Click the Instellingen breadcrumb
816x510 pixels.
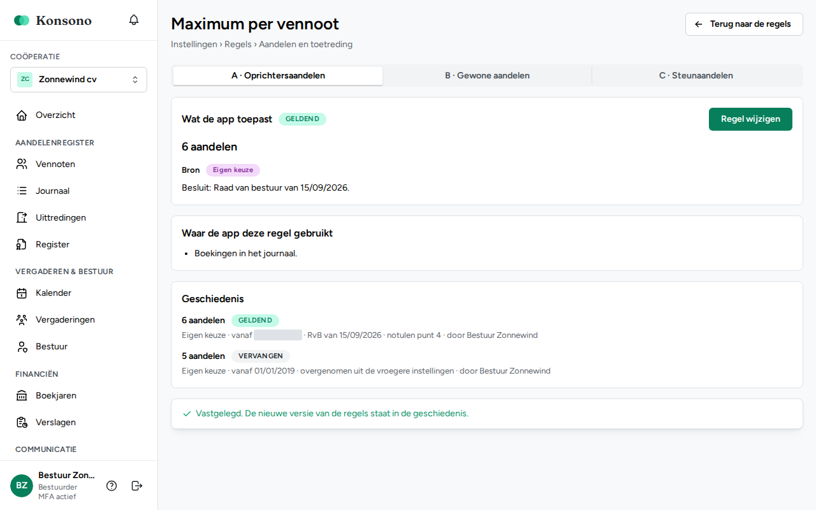[x=194, y=45]
